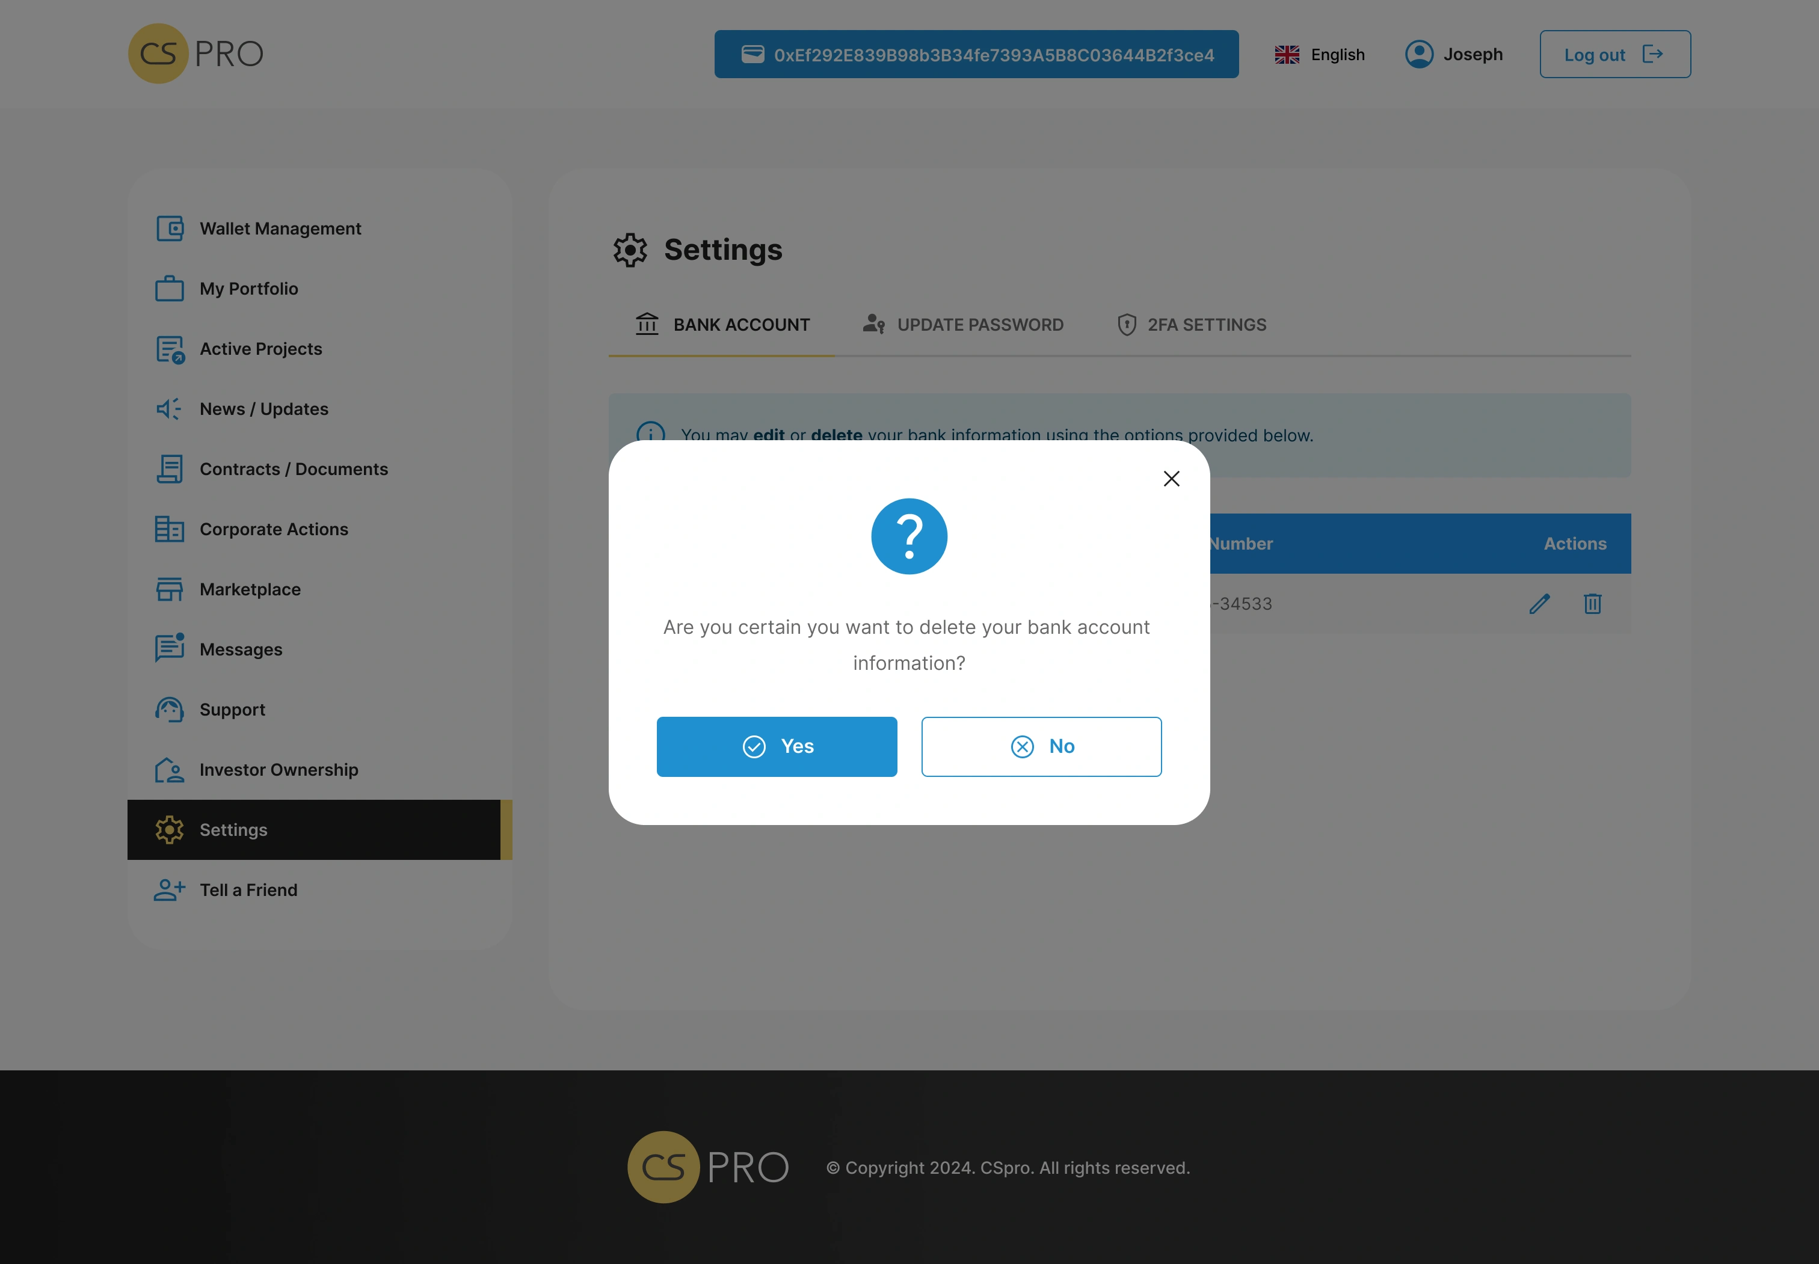Click the Log out button
The image size is (1819, 1264).
coord(1614,55)
